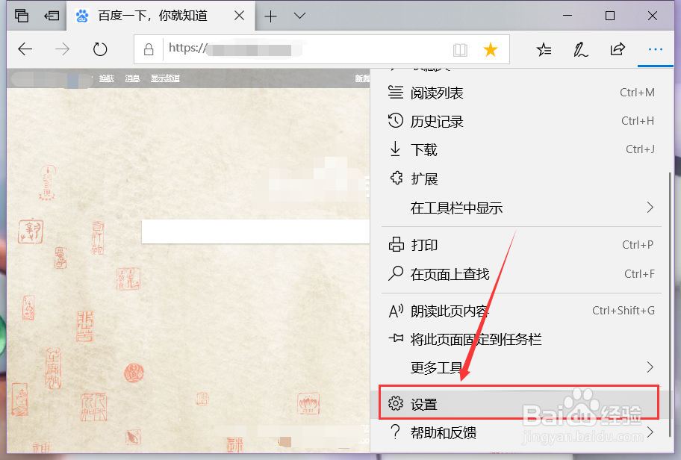Go back to previous page
Viewport: 681px width, 460px height.
click(x=25, y=49)
